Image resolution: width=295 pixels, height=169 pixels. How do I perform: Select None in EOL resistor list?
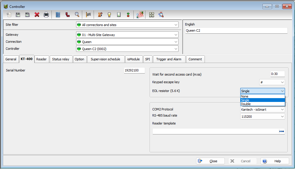click(x=263, y=96)
